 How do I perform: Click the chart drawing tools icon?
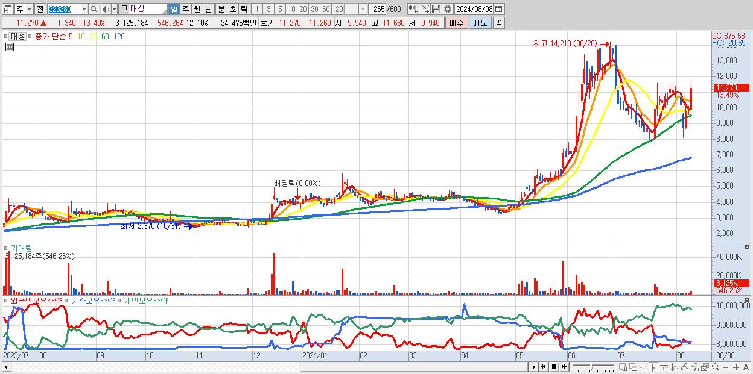click(424, 9)
